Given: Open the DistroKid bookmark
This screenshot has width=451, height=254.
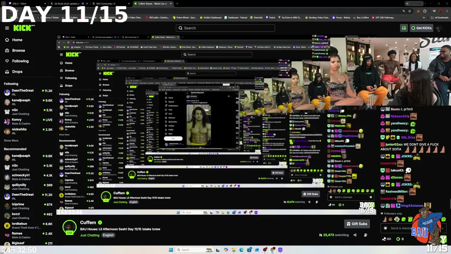Looking at the screenshot, I should tap(257, 17).
